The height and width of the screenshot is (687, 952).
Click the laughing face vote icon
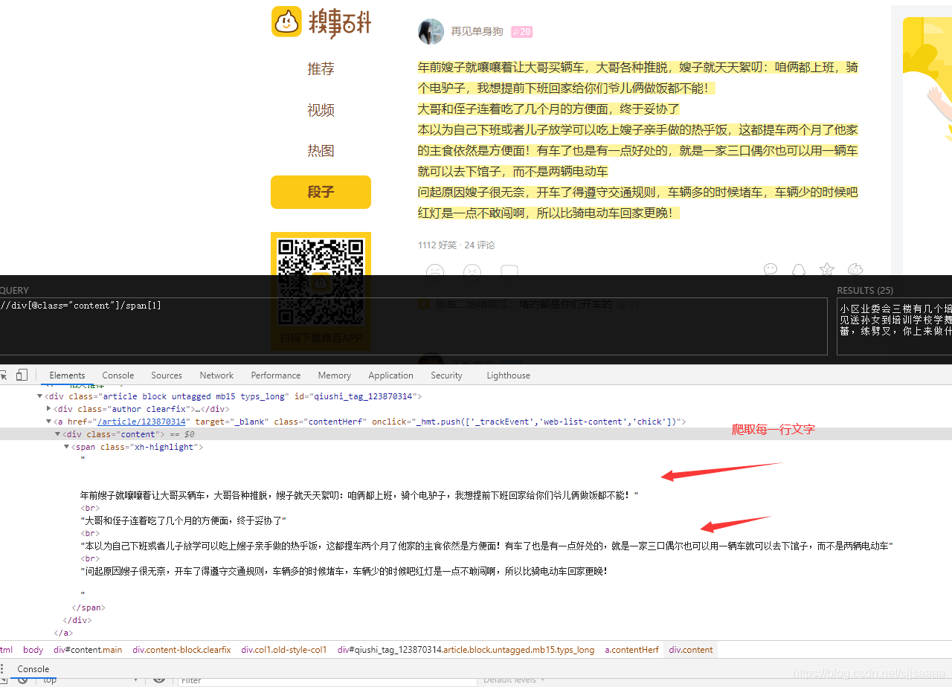pos(435,271)
